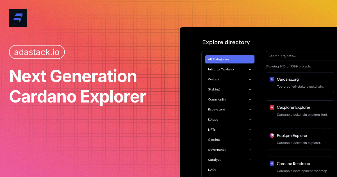The image size is (337, 177).
Task: Open the Community category
Action: 217,99
